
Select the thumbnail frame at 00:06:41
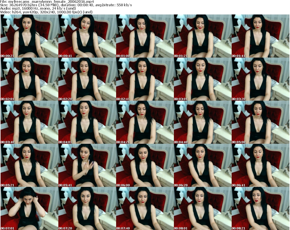click(x=260, y=165)
